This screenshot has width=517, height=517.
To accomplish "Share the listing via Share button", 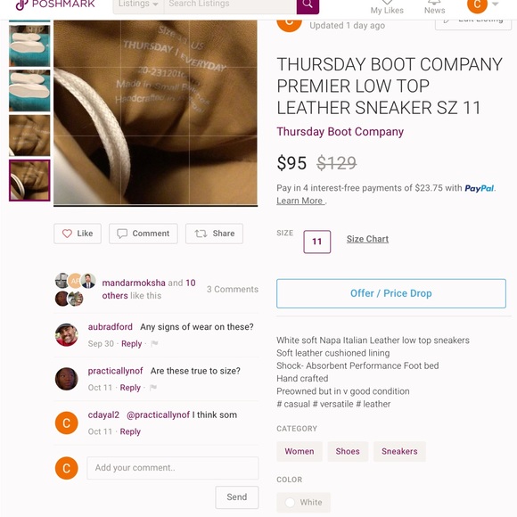I will [x=214, y=234].
